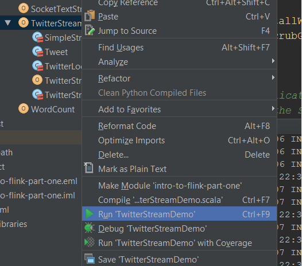
Task: Select Mark as Plain Text
Action: pos(179,169)
